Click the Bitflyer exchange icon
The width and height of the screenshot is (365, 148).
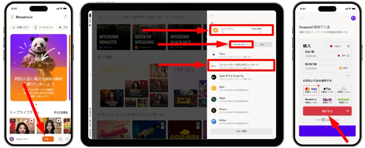tap(214, 121)
